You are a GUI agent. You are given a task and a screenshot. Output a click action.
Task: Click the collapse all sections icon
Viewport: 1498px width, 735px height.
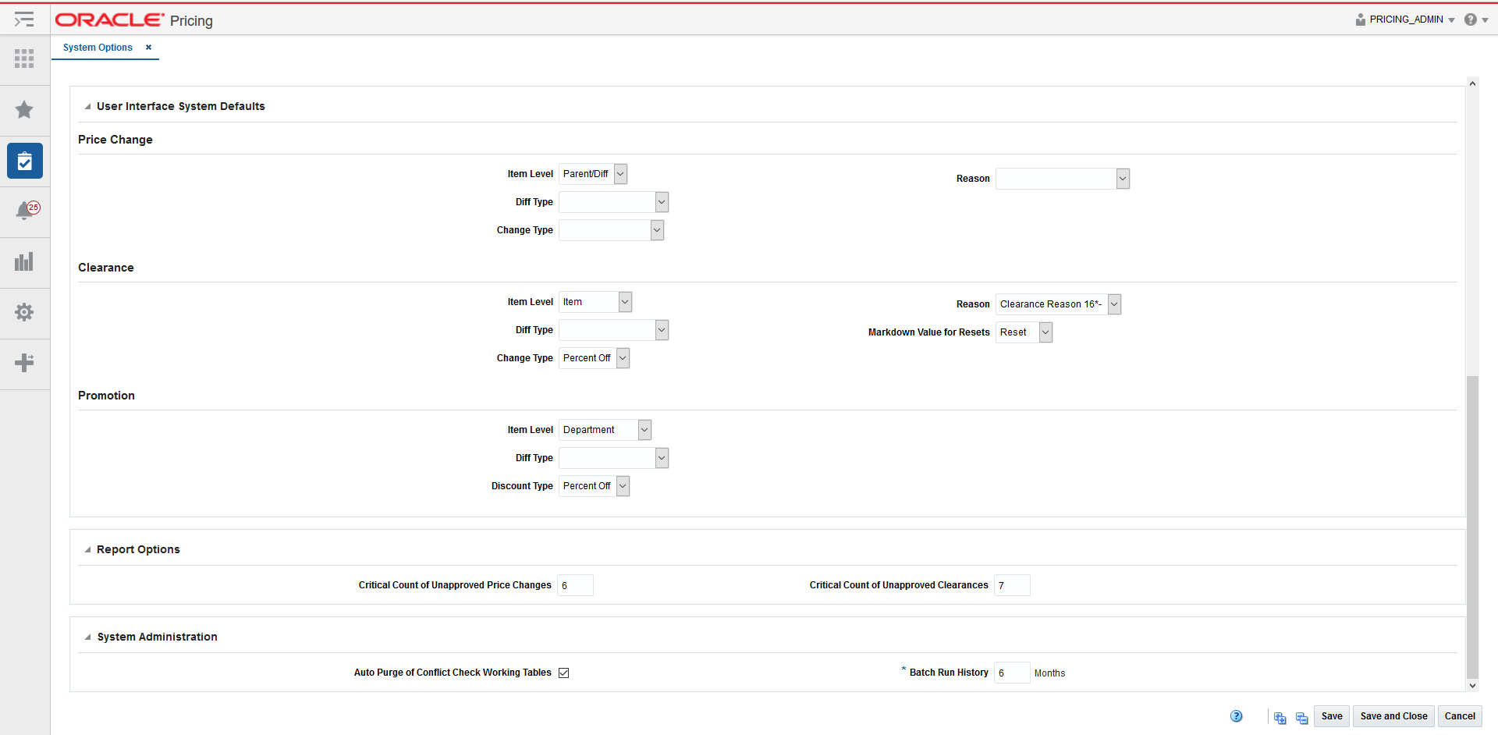point(1301,718)
